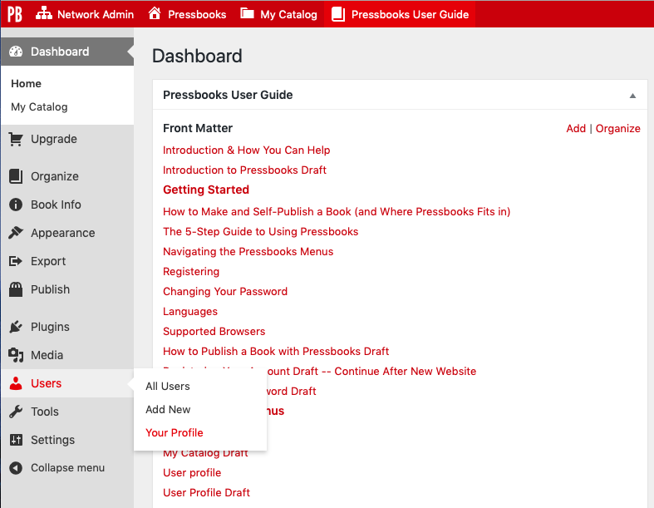Image resolution: width=654 pixels, height=508 pixels.
Task: Click the Add link for Front Matter
Action: click(576, 129)
